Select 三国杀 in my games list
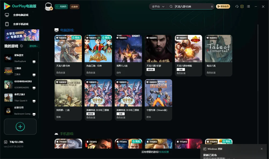This screenshot has width=269, height=159. (x=20, y=71)
